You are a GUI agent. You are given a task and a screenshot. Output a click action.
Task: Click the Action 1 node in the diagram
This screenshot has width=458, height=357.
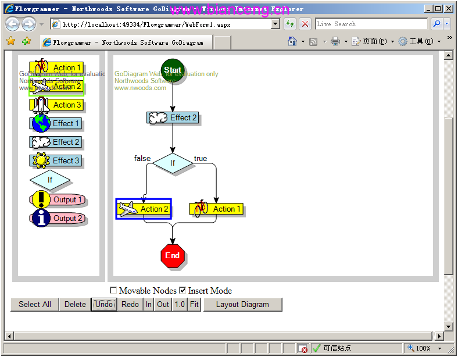(216, 209)
